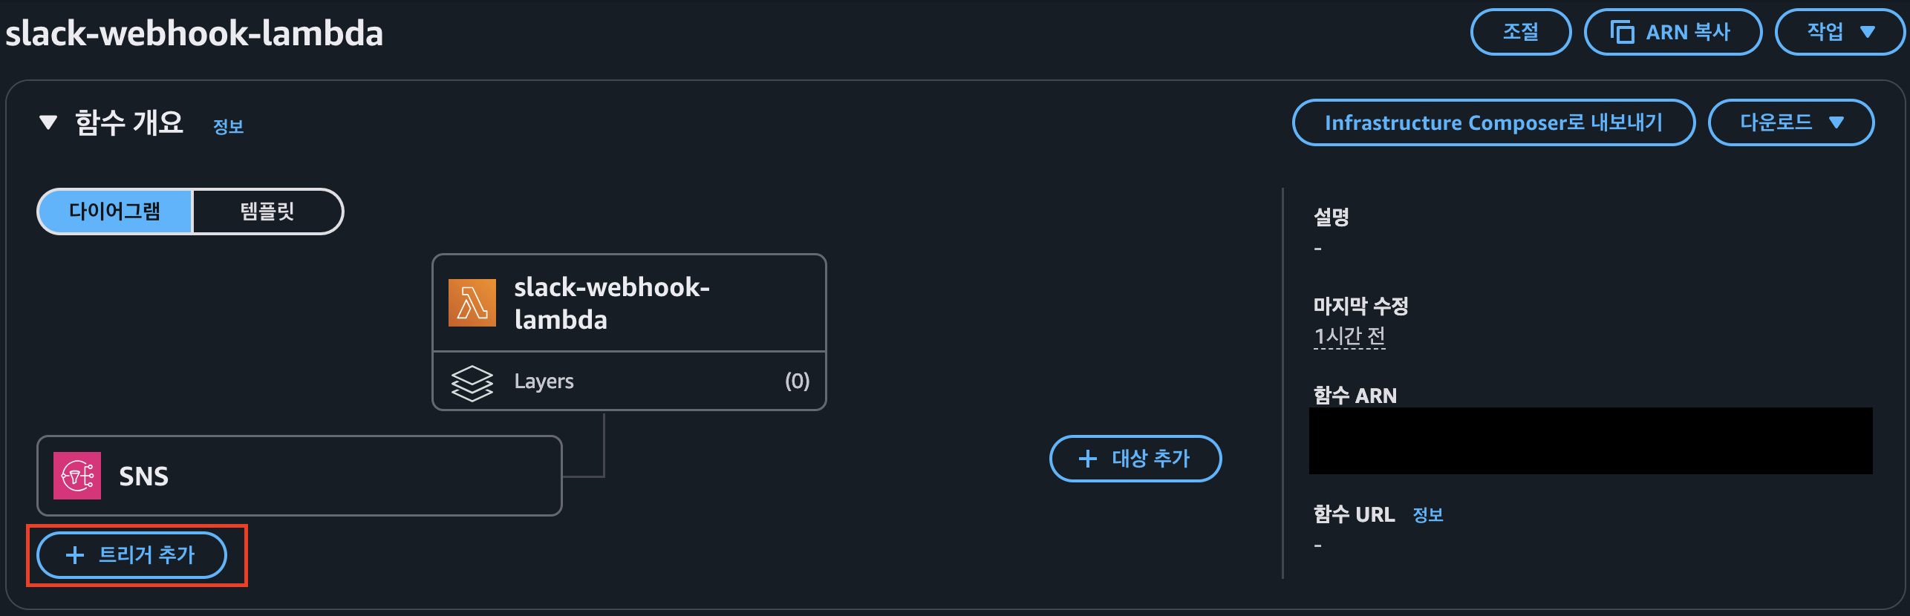Screen dimensions: 1910x616
Task: Click the orange Lambda function icon
Action: click(x=472, y=303)
